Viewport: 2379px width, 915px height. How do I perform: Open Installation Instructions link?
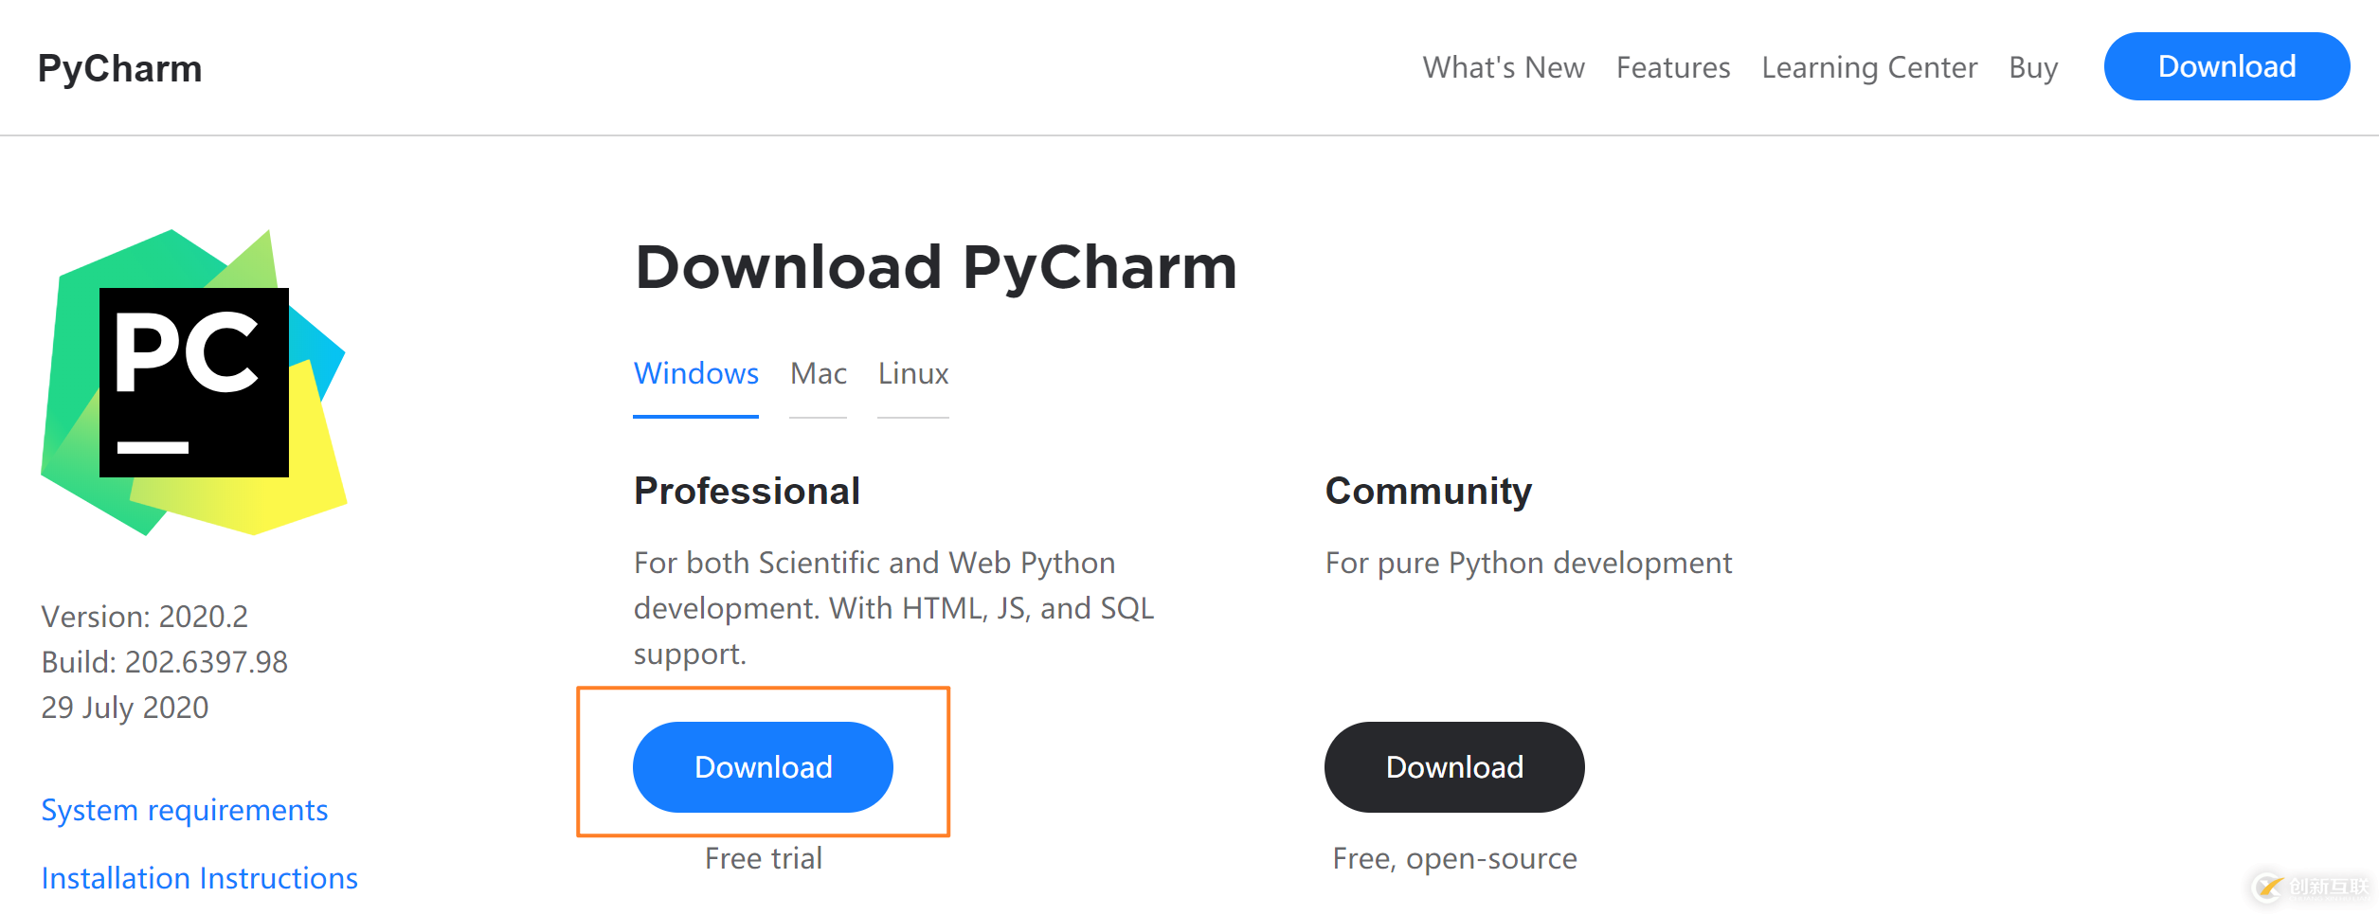198,877
